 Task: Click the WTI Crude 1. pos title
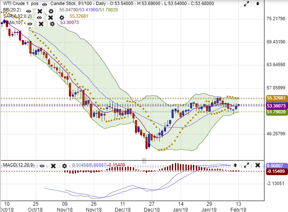[19, 4]
